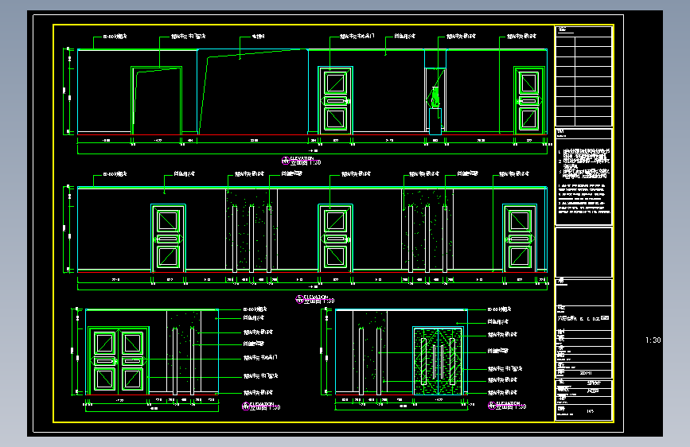Click the bottom-right drawing's elevation marker symbol
The image size is (690, 447).
[492, 405]
